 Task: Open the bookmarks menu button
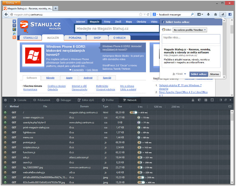(x=200, y=15)
